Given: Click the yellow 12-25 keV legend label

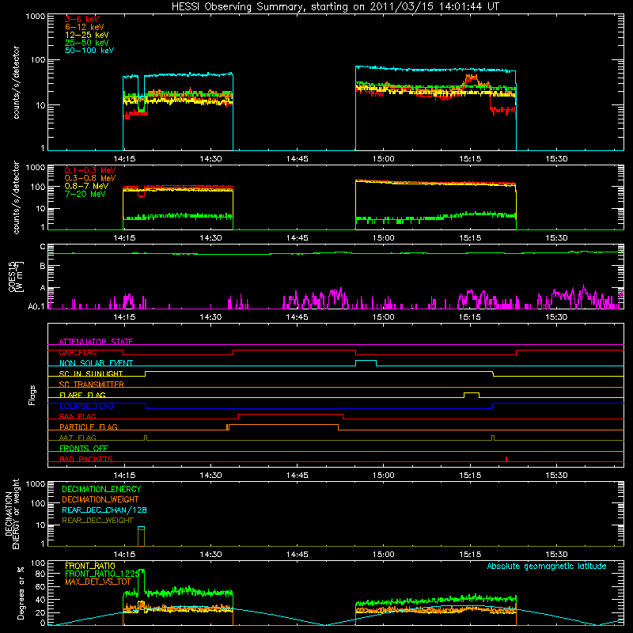Looking at the screenshot, I should coord(87,35).
